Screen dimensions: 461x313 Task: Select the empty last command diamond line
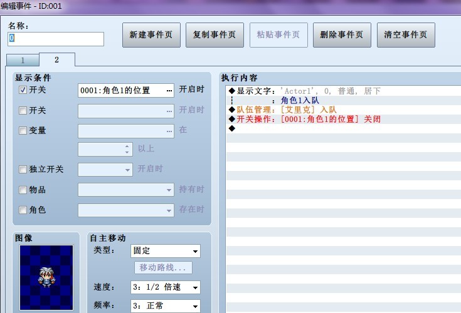pos(343,128)
